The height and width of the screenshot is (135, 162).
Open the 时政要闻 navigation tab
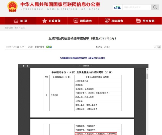click(51, 21)
